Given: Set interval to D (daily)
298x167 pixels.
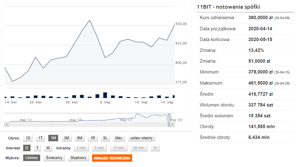Looking at the screenshot, I should click(27, 148).
